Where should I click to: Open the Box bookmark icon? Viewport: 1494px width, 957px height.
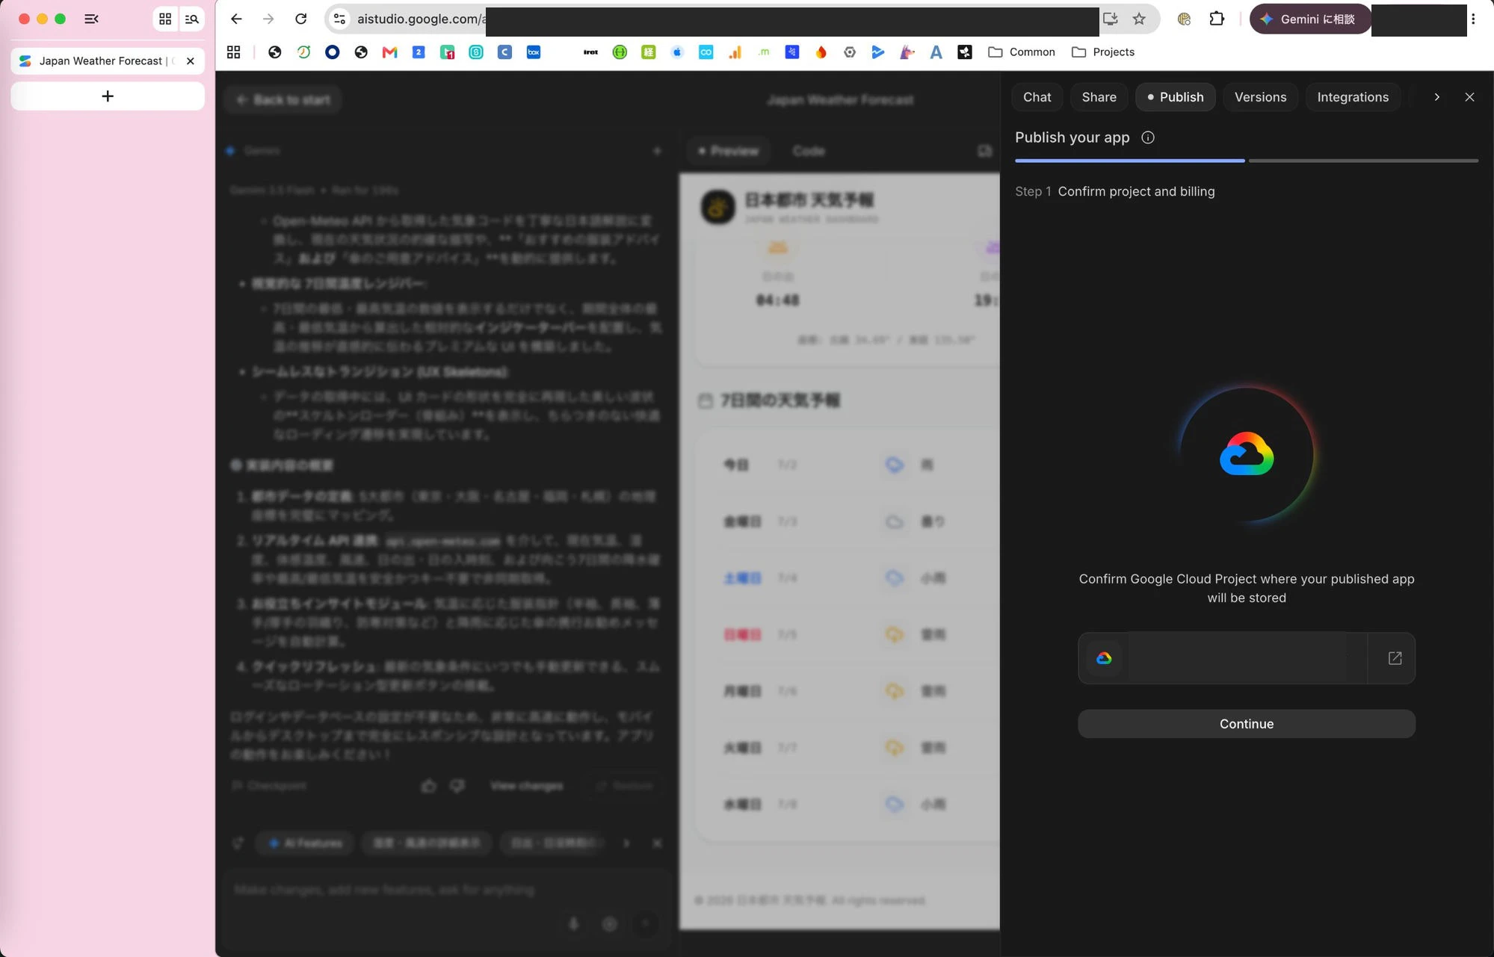[534, 52]
